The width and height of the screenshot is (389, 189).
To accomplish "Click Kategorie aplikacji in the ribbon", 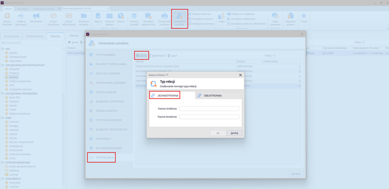I will click(x=200, y=14).
